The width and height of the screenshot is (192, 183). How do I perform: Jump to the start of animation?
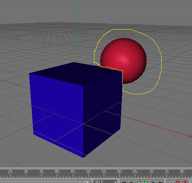[124, 182]
